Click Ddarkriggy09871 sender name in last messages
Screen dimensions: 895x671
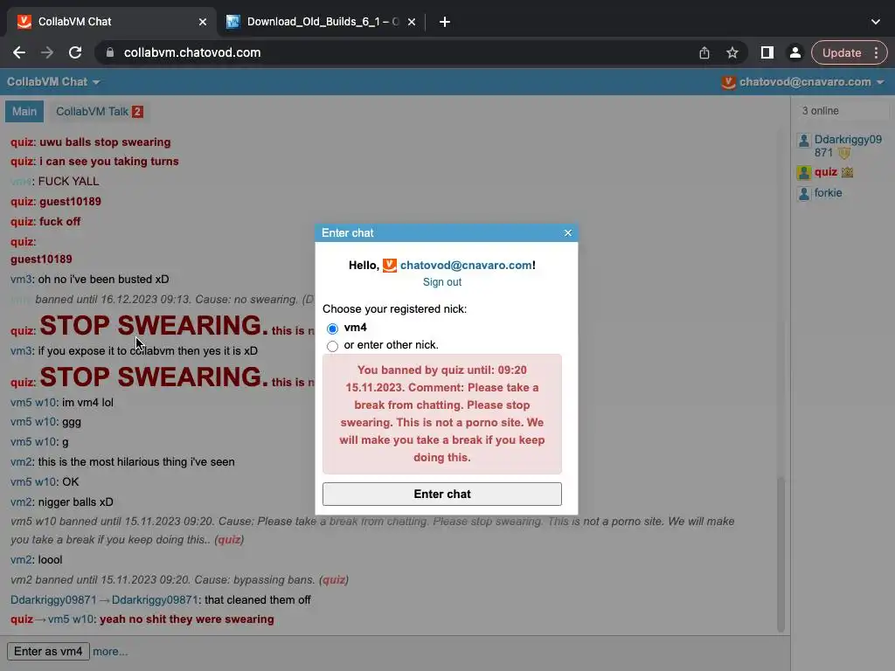53,600
